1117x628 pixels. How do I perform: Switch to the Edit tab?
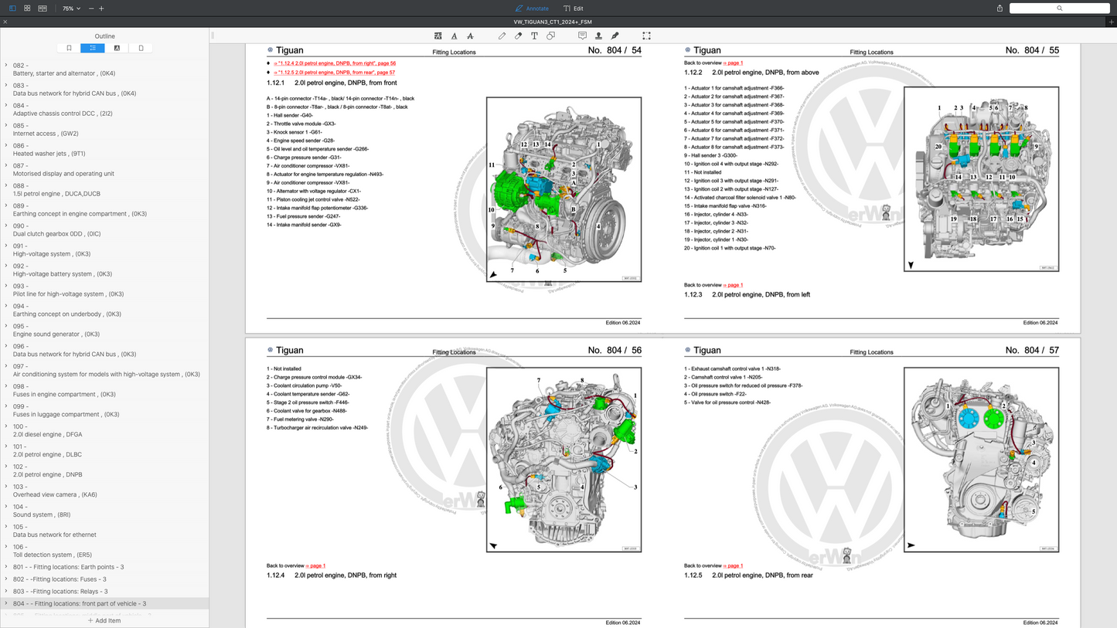click(573, 8)
